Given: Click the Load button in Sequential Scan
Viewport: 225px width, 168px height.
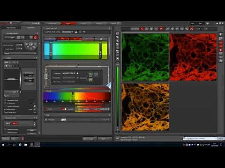Looking at the screenshot, I should (x=32, y=130).
